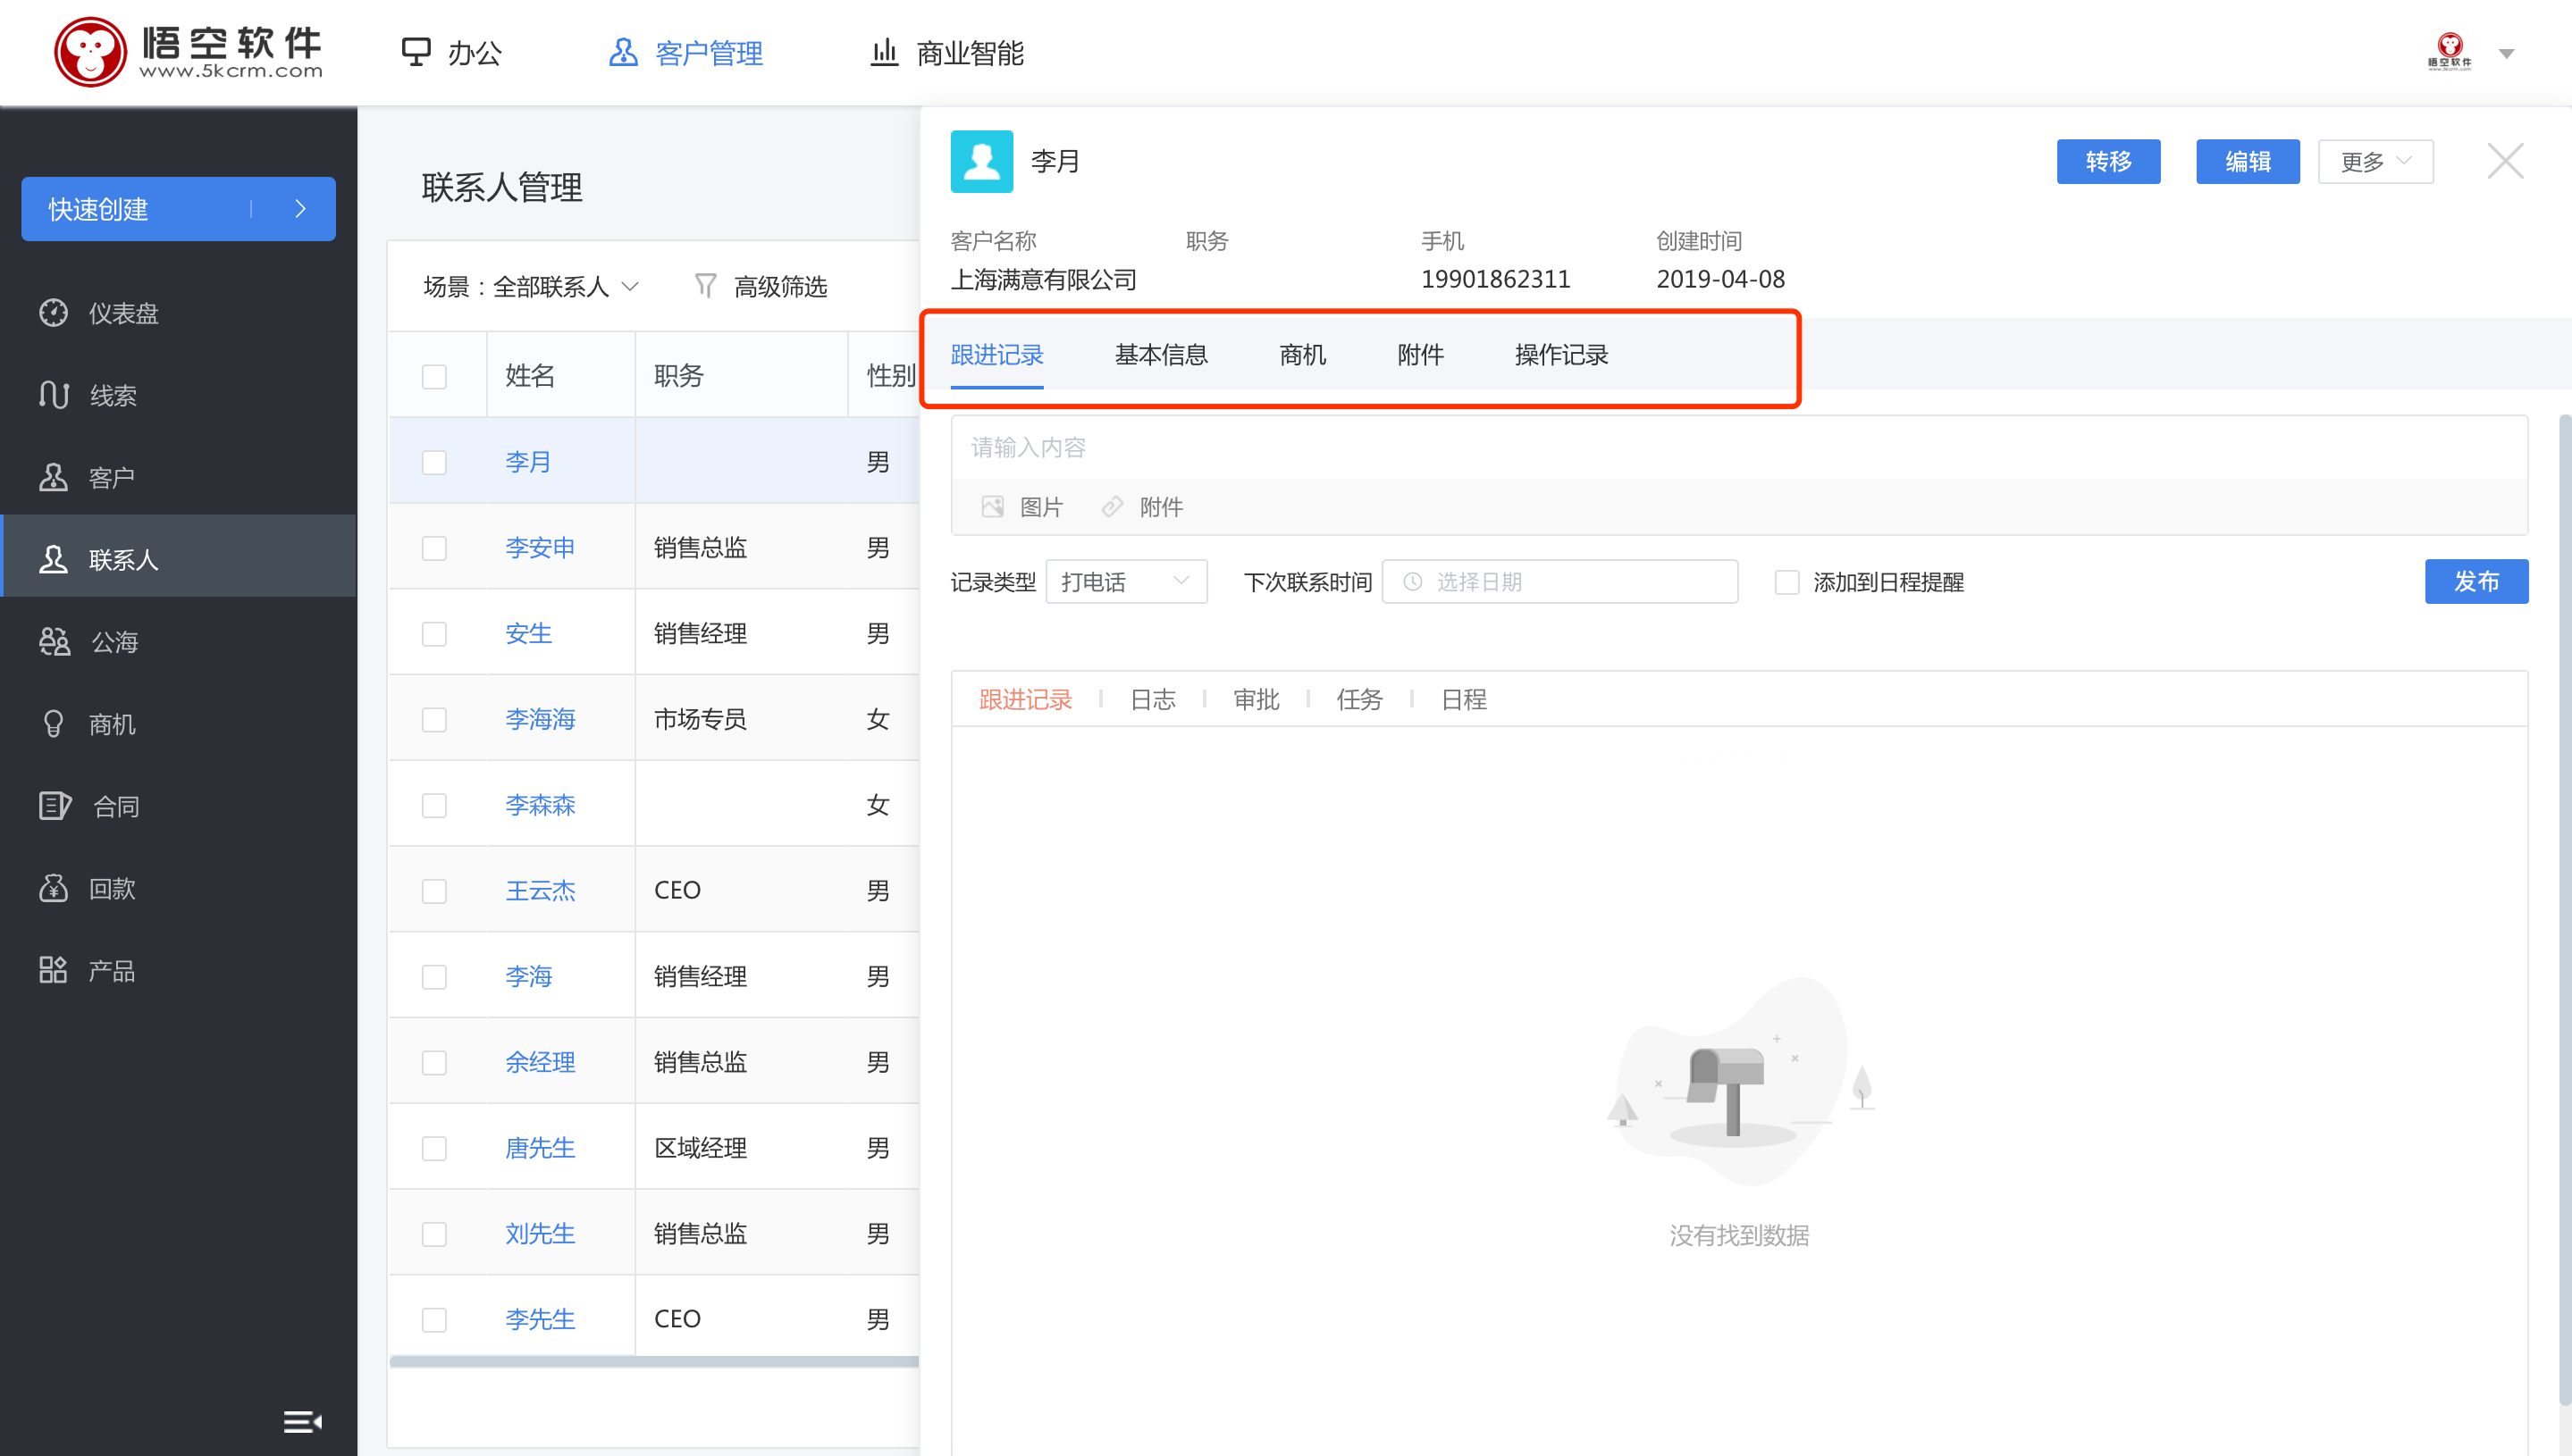Open contact 刘先生 link
The width and height of the screenshot is (2572, 1456).
tap(540, 1234)
